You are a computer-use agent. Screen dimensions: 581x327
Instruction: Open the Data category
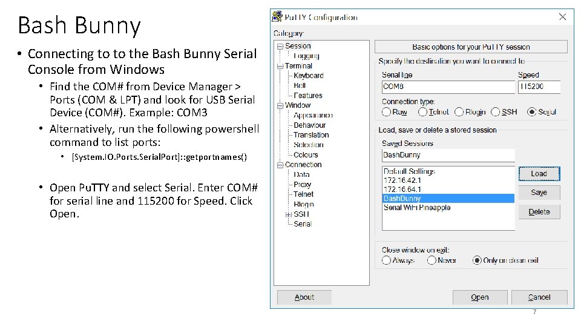click(301, 174)
